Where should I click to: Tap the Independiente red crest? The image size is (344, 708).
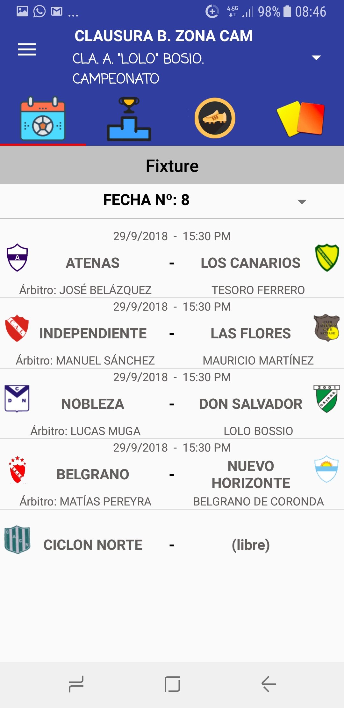pyautogui.click(x=17, y=328)
